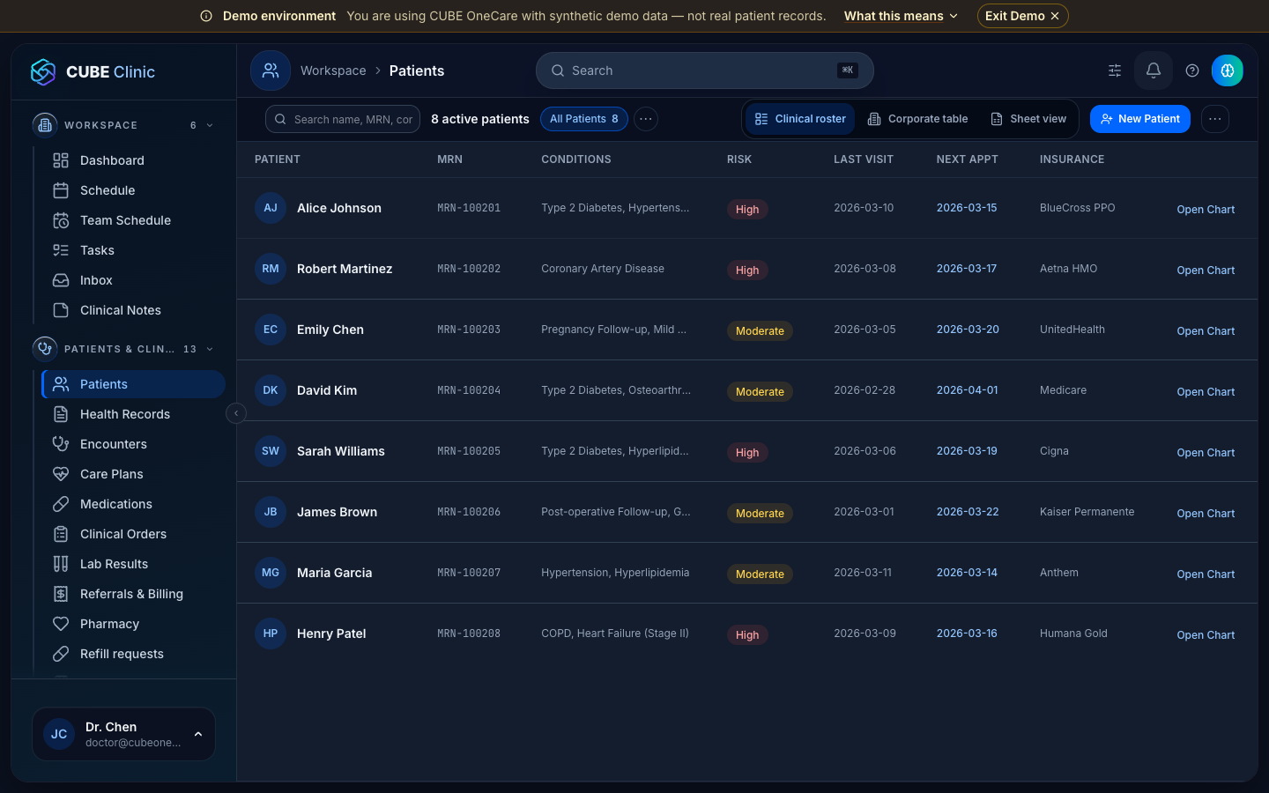The height and width of the screenshot is (793, 1269).
Task: Click the CUBE Clinic logo
Action: (93, 72)
